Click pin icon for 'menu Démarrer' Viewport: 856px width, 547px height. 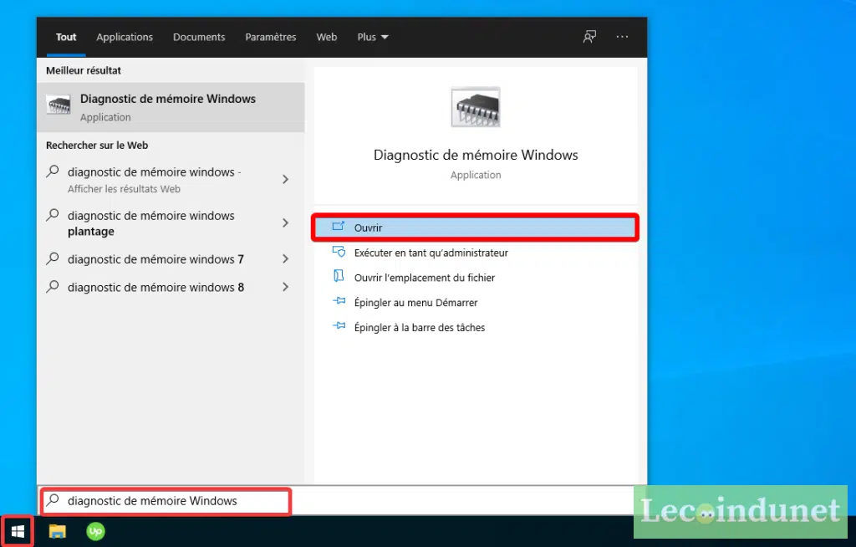(x=339, y=301)
